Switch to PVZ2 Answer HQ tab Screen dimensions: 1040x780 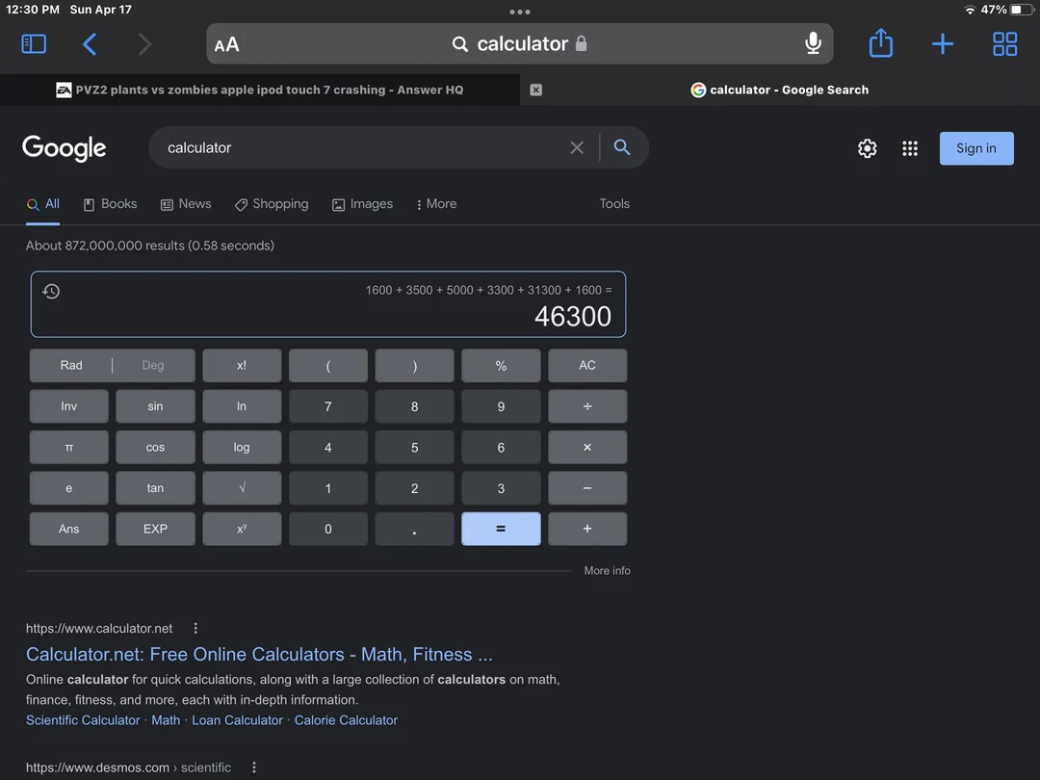[x=260, y=90]
